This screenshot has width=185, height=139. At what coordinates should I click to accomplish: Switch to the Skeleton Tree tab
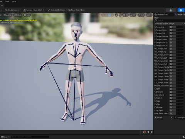(x=161, y=15)
